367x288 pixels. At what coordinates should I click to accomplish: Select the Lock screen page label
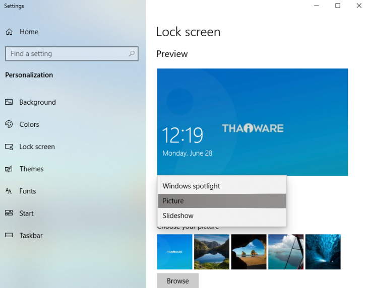point(37,147)
